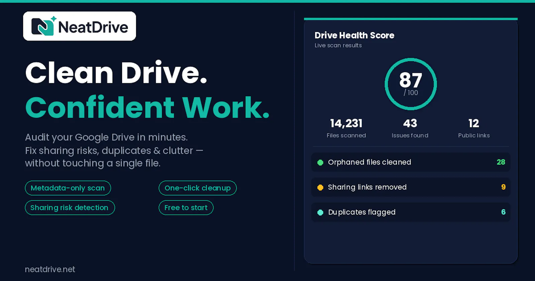Screen dimensions: 535x281
Task: Click the Clean Drive. headline
Action: pyautogui.click(x=116, y=73)
